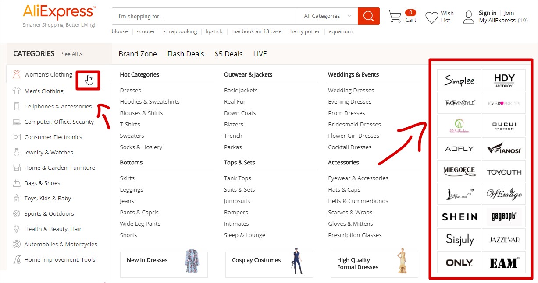The image size is (538, 283).
Task: Select the S&S Fashion brand logo
Action: [459, 126]
